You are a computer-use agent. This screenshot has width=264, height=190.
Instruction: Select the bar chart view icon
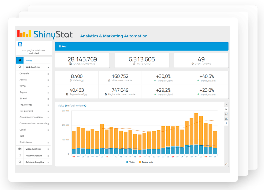226,109
